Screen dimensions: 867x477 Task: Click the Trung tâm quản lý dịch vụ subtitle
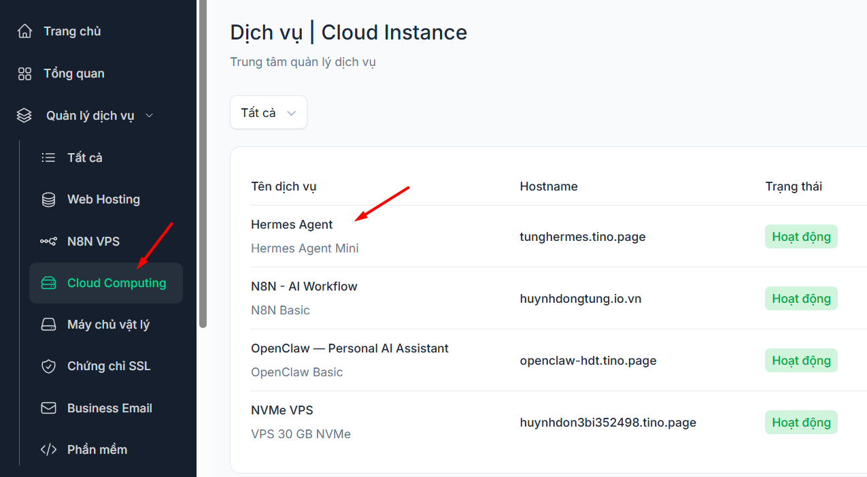click(303, 62)
